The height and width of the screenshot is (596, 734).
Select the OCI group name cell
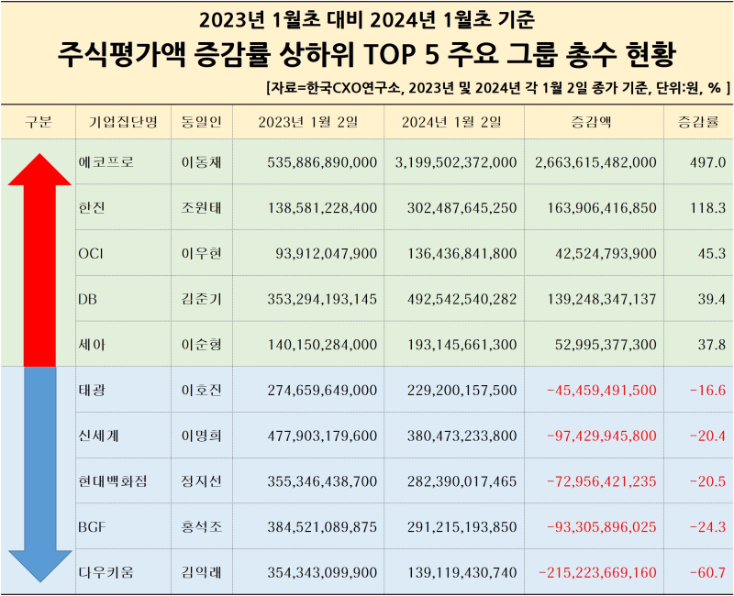click(x=123, y=253)
